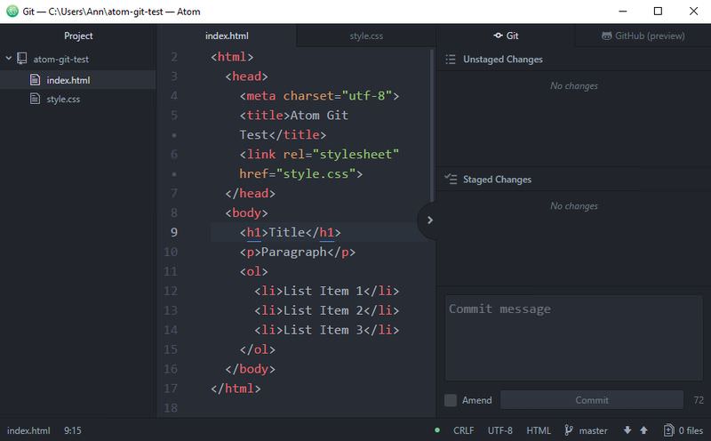The image size is (711, 441).
Task: Switch to the style.css editor tab
Action: [366, 36]
